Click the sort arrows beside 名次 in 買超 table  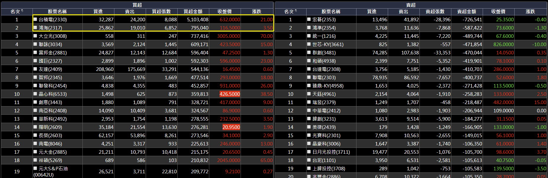22,11
